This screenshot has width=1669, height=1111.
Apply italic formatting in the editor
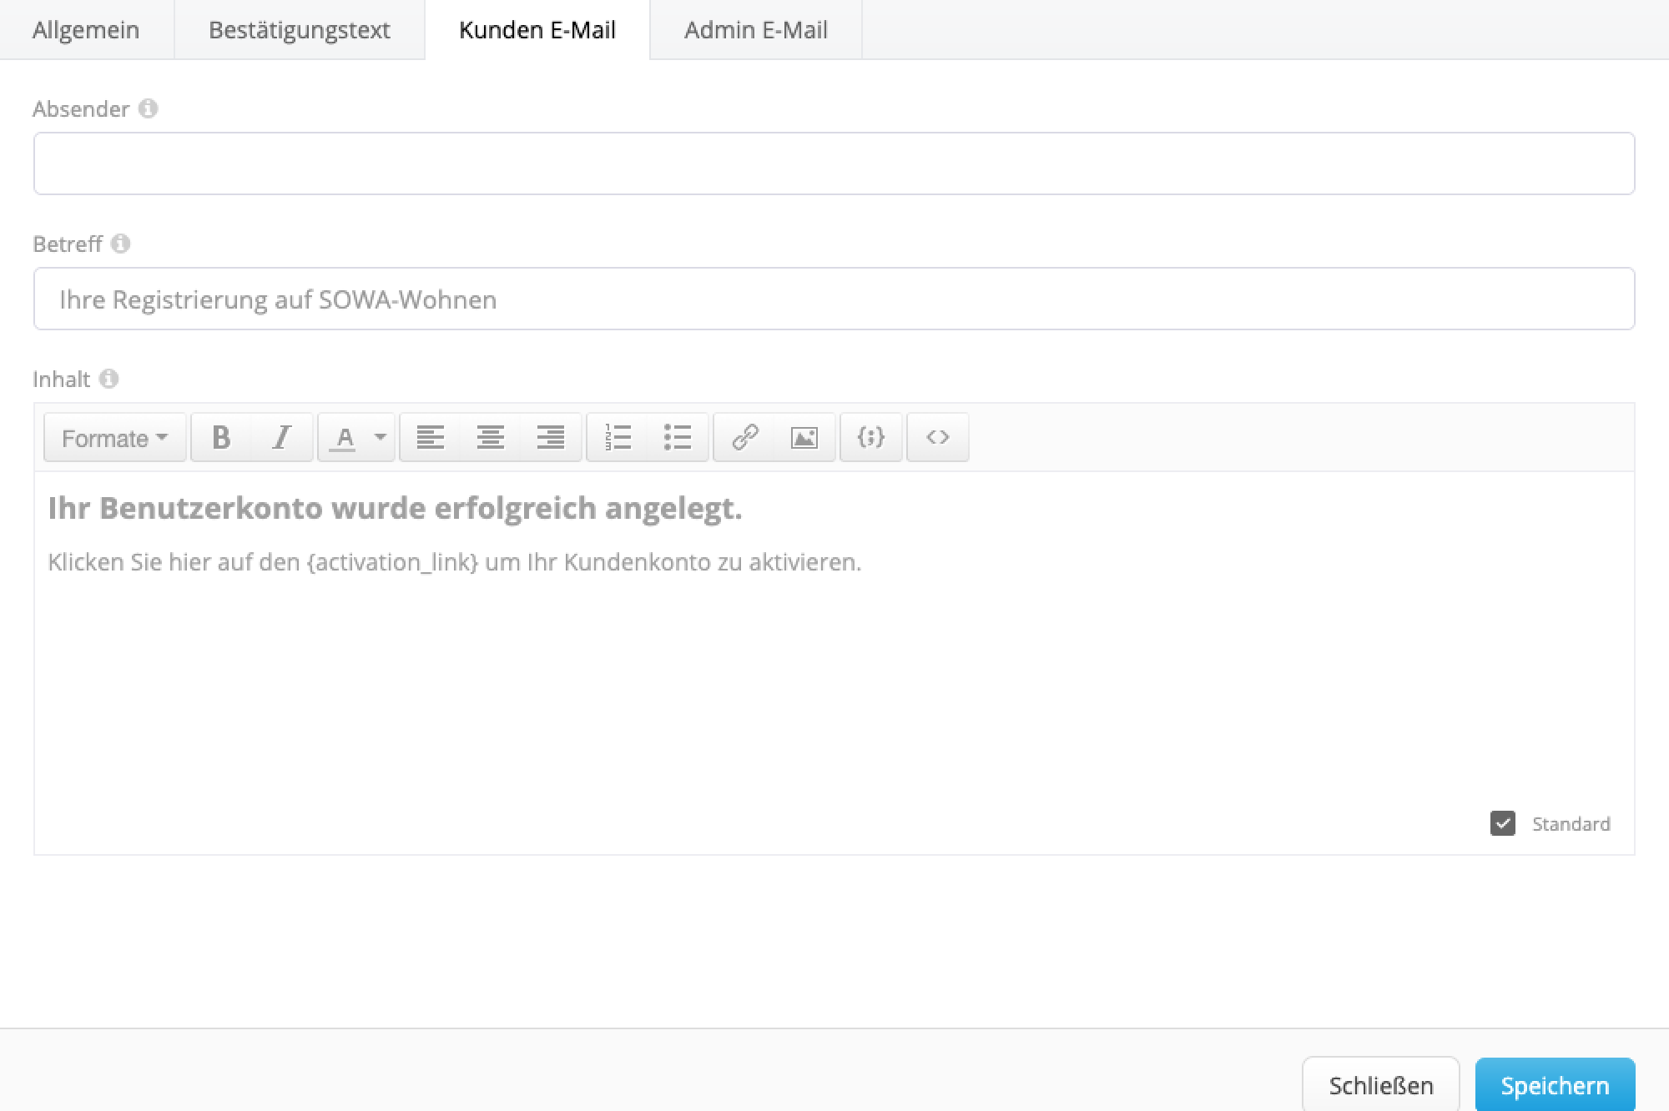tap(282, 437)
